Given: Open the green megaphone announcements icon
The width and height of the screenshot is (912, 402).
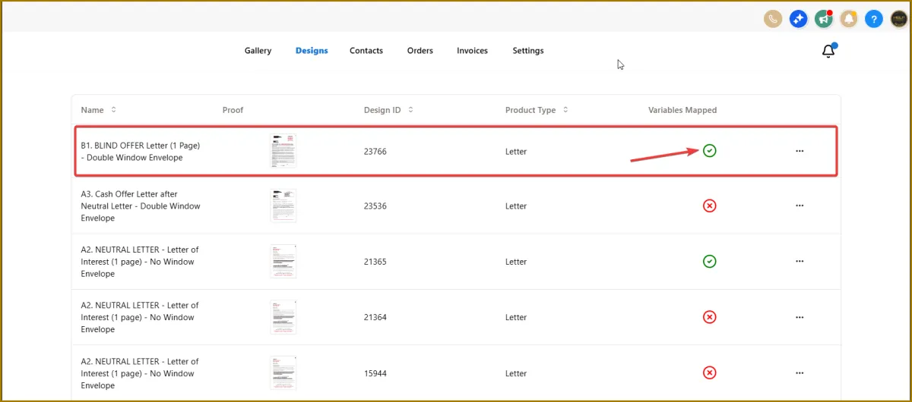Looking at the screenshot, I should click(x=823, y=19).
